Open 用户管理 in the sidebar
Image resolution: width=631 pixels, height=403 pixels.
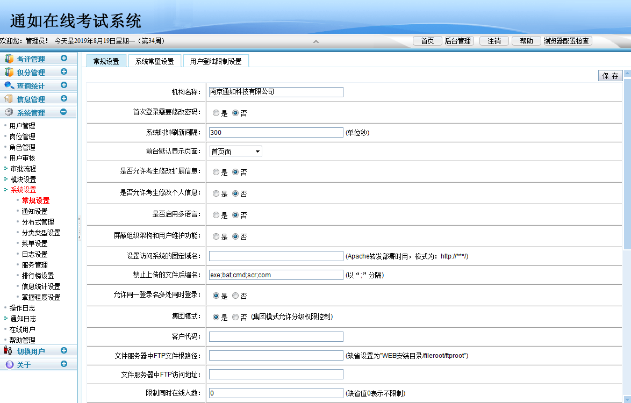click(x=23, y=126)
